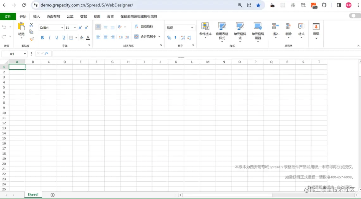
Task: Toggle the switch at ribbon top right
Action: tap(355, 15)
